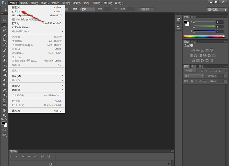Open layer blending mode dropdown
The image size is (229, 166).
pos(194,76)
